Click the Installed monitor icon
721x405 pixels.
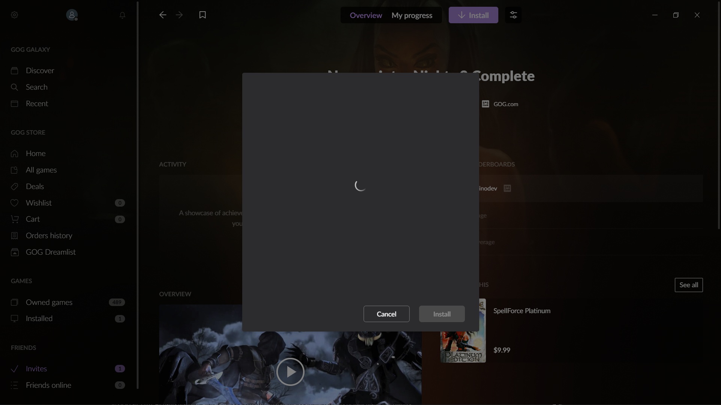(14, 318)
